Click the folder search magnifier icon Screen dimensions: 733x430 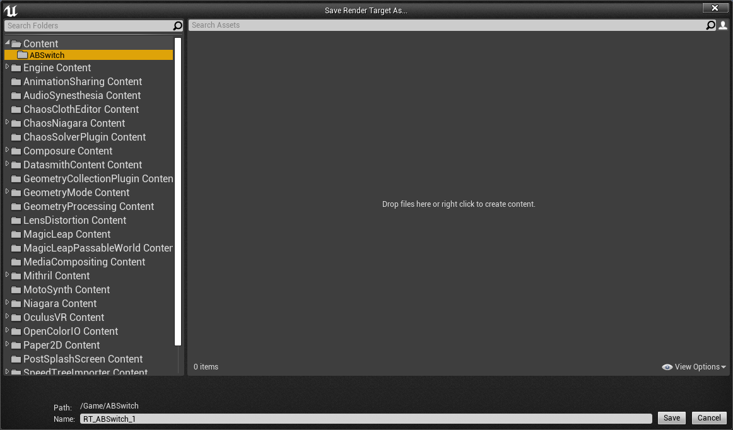pos(178,26)
